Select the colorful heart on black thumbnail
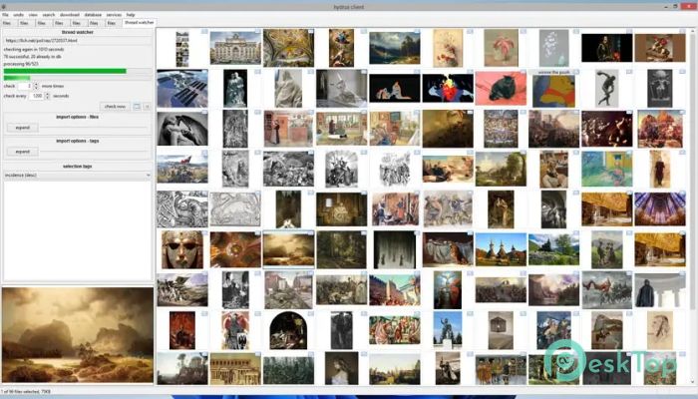The height and width of the screenshot is (399, 698). 448,88
